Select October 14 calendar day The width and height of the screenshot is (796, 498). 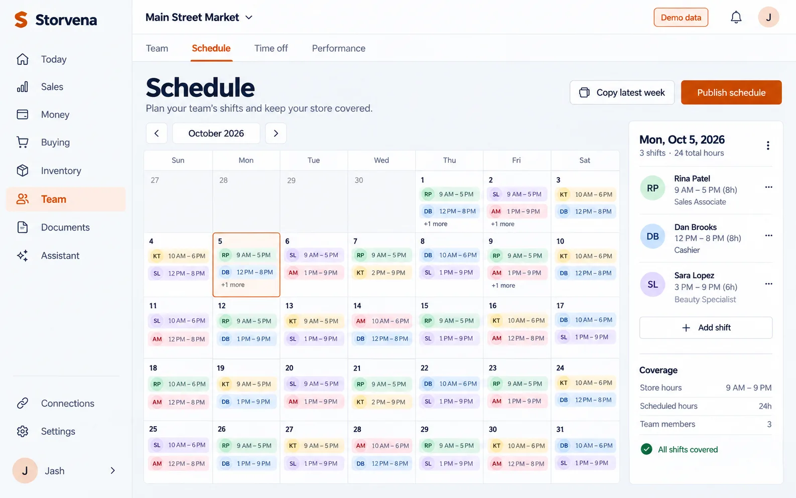tap(381, 327)
